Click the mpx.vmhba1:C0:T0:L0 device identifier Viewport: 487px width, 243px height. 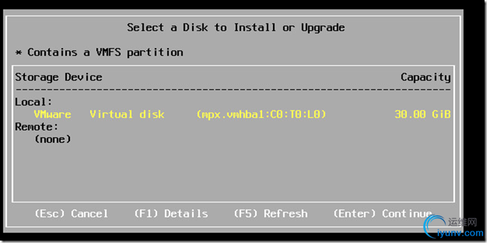click(261, 114)
